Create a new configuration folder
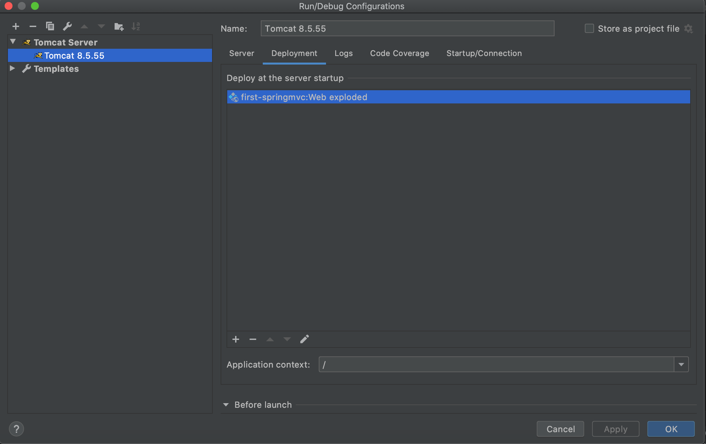The width and height of the screenshot is (706, 444). click(119, 26)
